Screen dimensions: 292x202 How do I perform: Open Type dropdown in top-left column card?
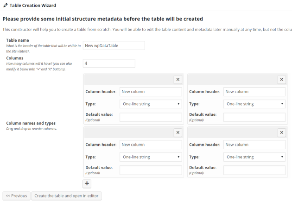click(151, 104)
